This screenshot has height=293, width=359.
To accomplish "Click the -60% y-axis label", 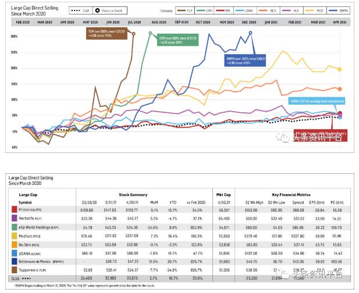I will pyautogui.click(x=14, y=147).
